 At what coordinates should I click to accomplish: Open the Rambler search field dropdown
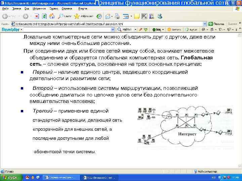(113, 29)
